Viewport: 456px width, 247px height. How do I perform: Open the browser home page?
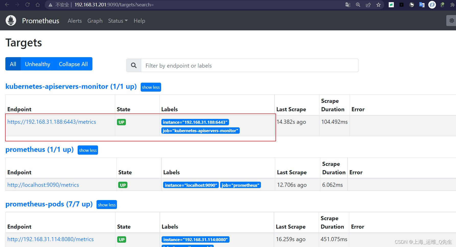tap(38, 5)
